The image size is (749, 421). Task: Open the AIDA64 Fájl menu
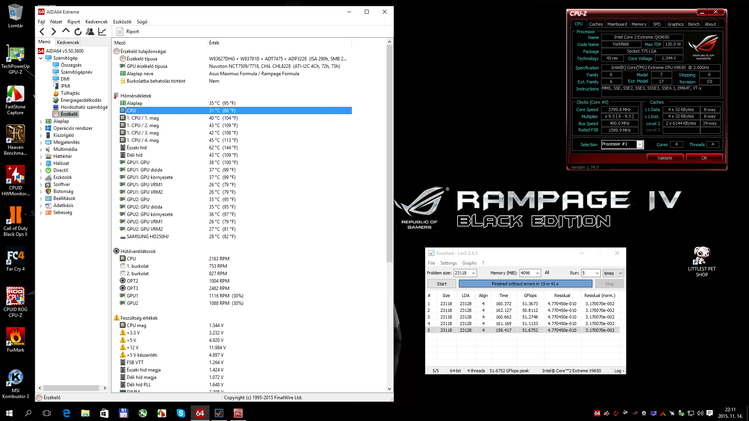coord(41,22)
